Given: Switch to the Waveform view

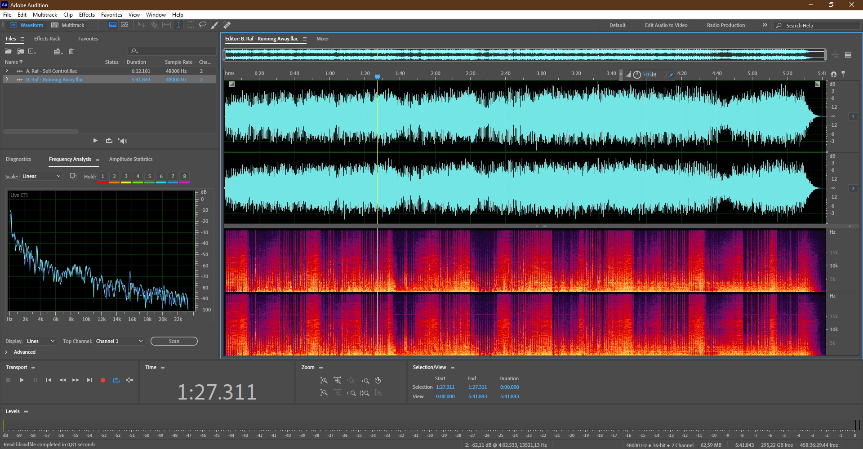Looking at the screenshot, I should (x=27, y=25).
